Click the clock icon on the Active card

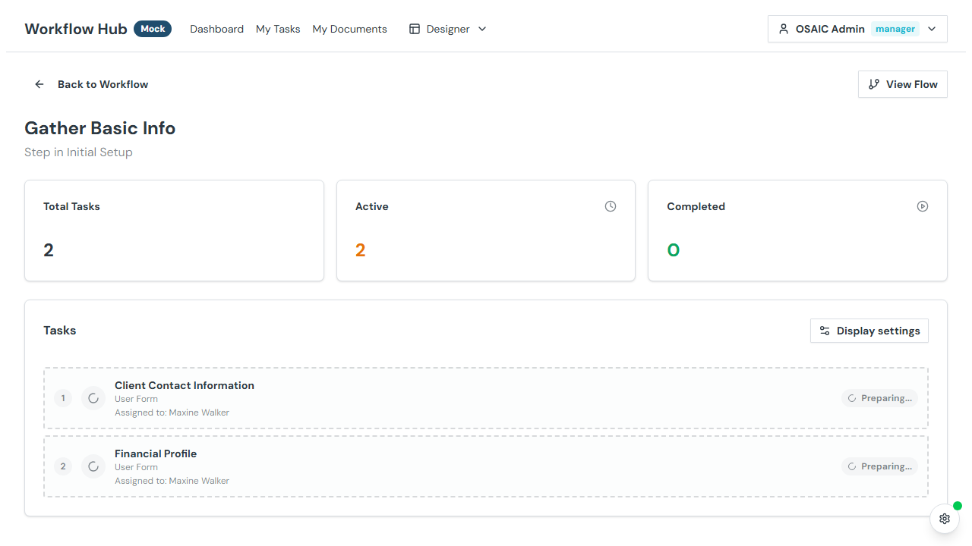coord(610,206)
